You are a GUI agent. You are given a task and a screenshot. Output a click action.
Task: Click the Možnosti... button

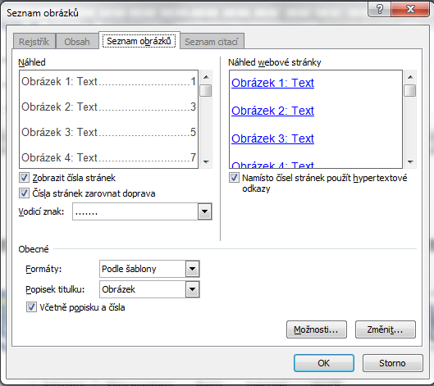click(317, 329)
